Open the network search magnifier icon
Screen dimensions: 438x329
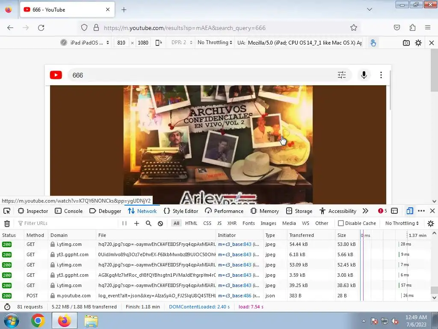click(x=148, y=223)
